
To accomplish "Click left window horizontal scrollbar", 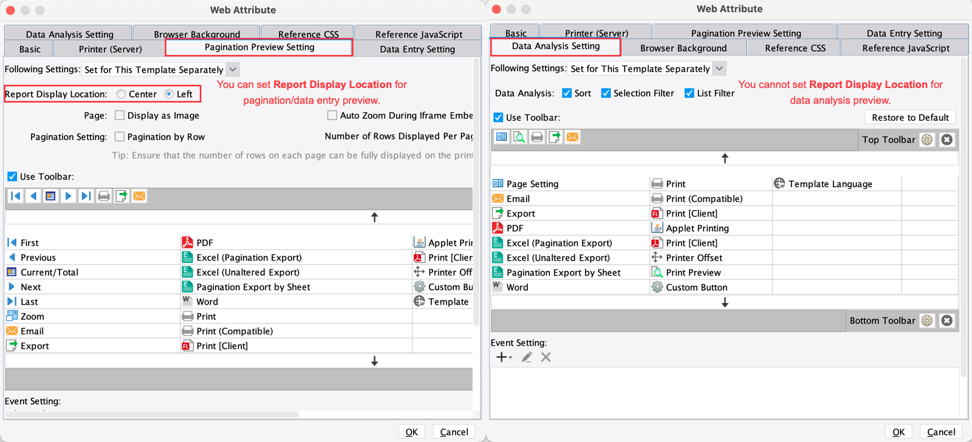I will pyautogui.click(x=152, y=415).
